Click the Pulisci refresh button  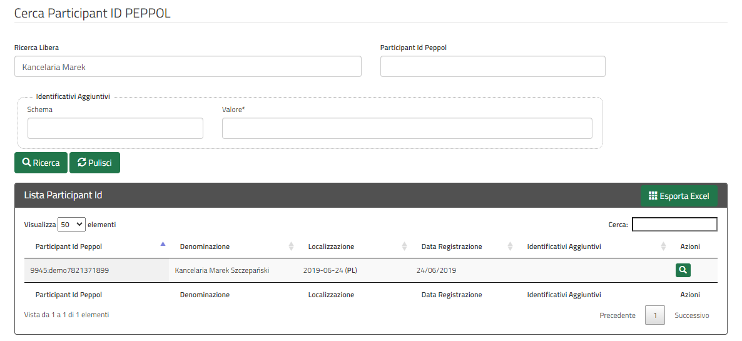(x=94, y=163)
